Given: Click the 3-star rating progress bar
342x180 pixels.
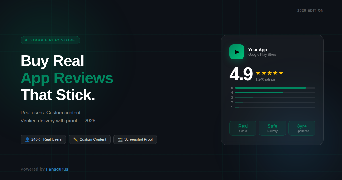Looking at the screenshot, I should [x=275, y=97].
